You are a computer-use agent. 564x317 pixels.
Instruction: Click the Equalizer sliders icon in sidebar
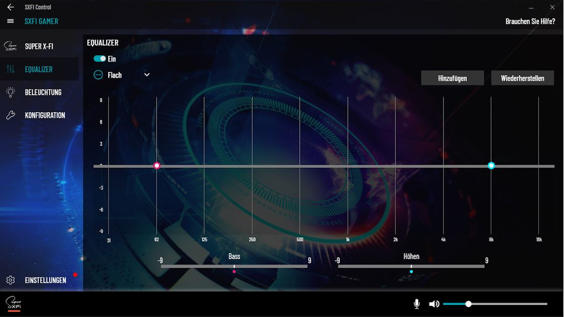point(10,69)
